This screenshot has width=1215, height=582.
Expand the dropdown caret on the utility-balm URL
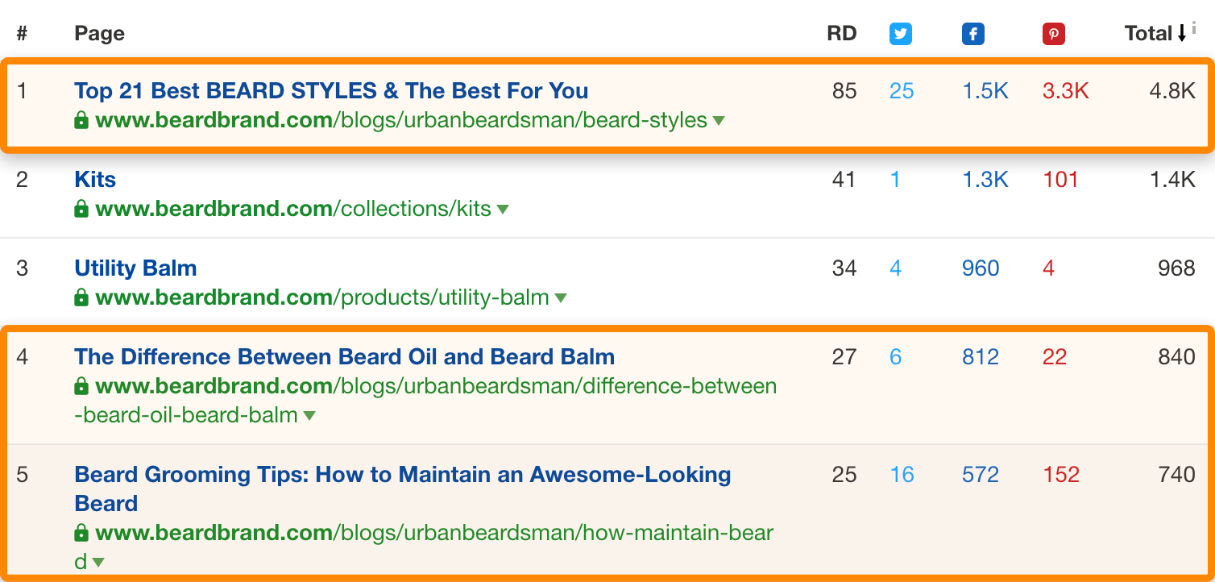560,297
